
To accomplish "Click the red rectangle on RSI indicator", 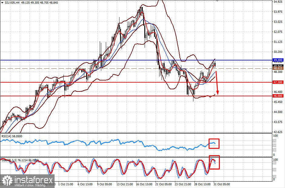I will pos(214,144).
